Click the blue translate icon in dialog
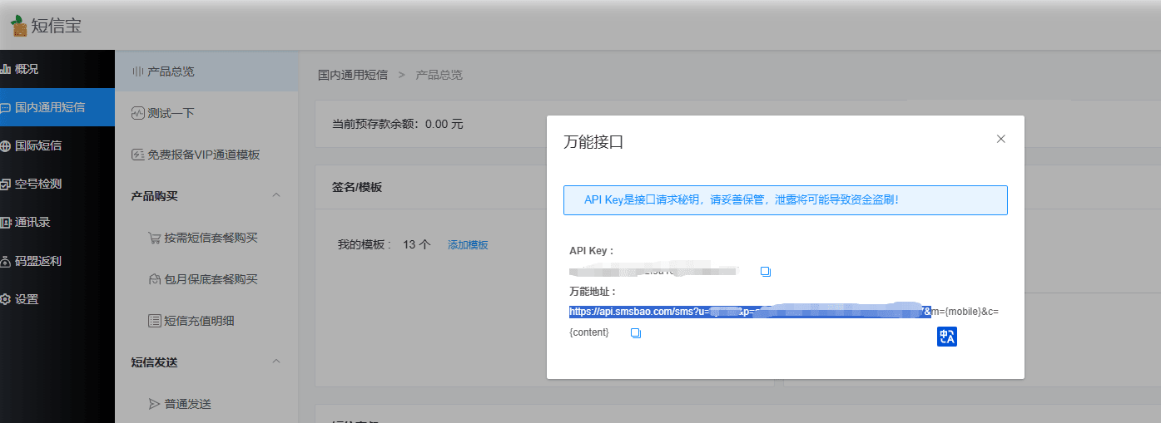Screen dimensions: 1161x423 [947, 337]
